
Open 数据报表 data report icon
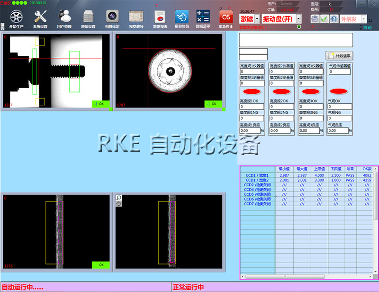[x=161, y=17]
